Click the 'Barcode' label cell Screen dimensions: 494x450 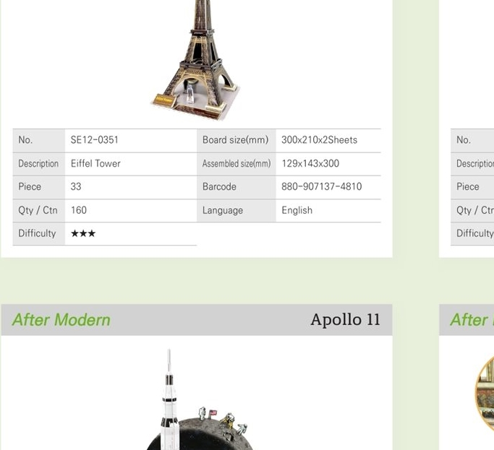click(237, 187)
